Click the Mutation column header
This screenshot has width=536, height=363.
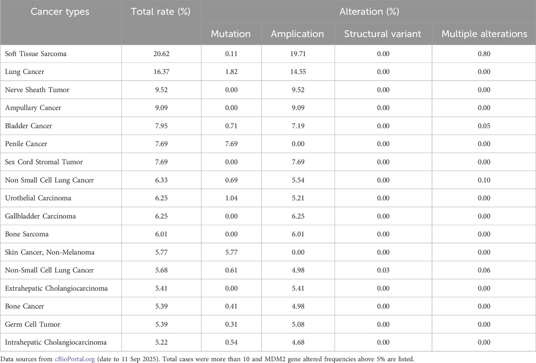[x=231, y=34]
